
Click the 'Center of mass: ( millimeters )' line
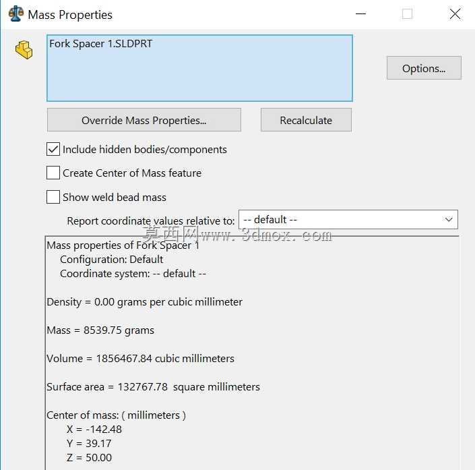point(116,415)
